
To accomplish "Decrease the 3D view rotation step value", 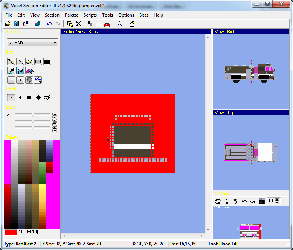I will click(x=278, y=203).
